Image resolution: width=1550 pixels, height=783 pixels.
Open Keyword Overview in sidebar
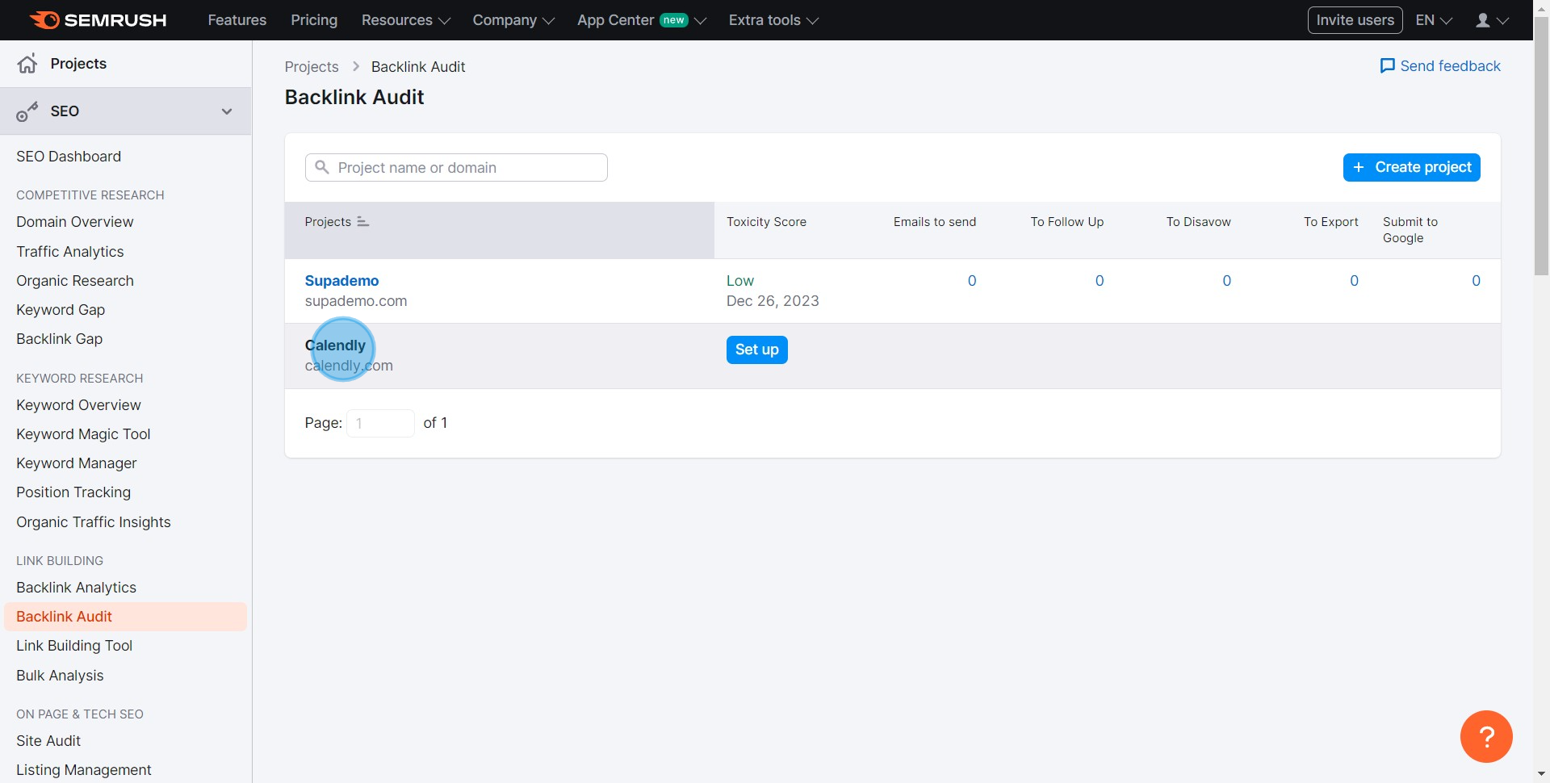point(78,405)
